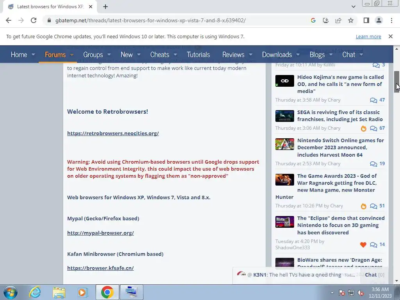
Task: Open the Eclipse demo Nintendo article
Action: pos(341,225)
